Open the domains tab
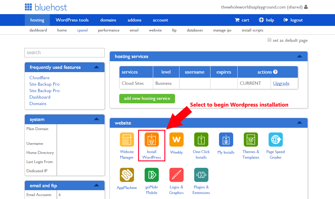This screenshot has height=199, width=335. coord(108,20)
